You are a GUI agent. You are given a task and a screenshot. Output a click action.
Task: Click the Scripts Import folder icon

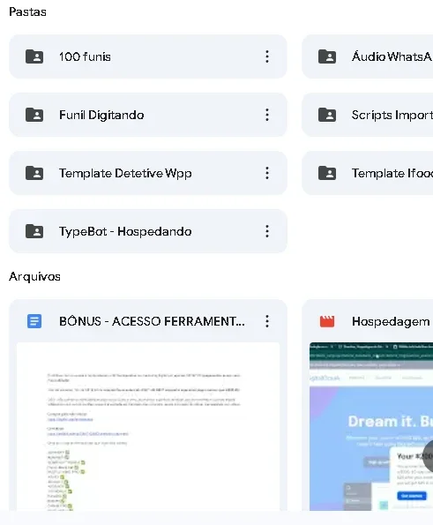coord(327,115)
